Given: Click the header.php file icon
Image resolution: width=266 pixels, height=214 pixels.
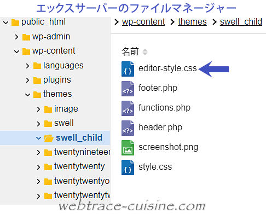Looking at the screenshot, I should (x=128, y=128).
